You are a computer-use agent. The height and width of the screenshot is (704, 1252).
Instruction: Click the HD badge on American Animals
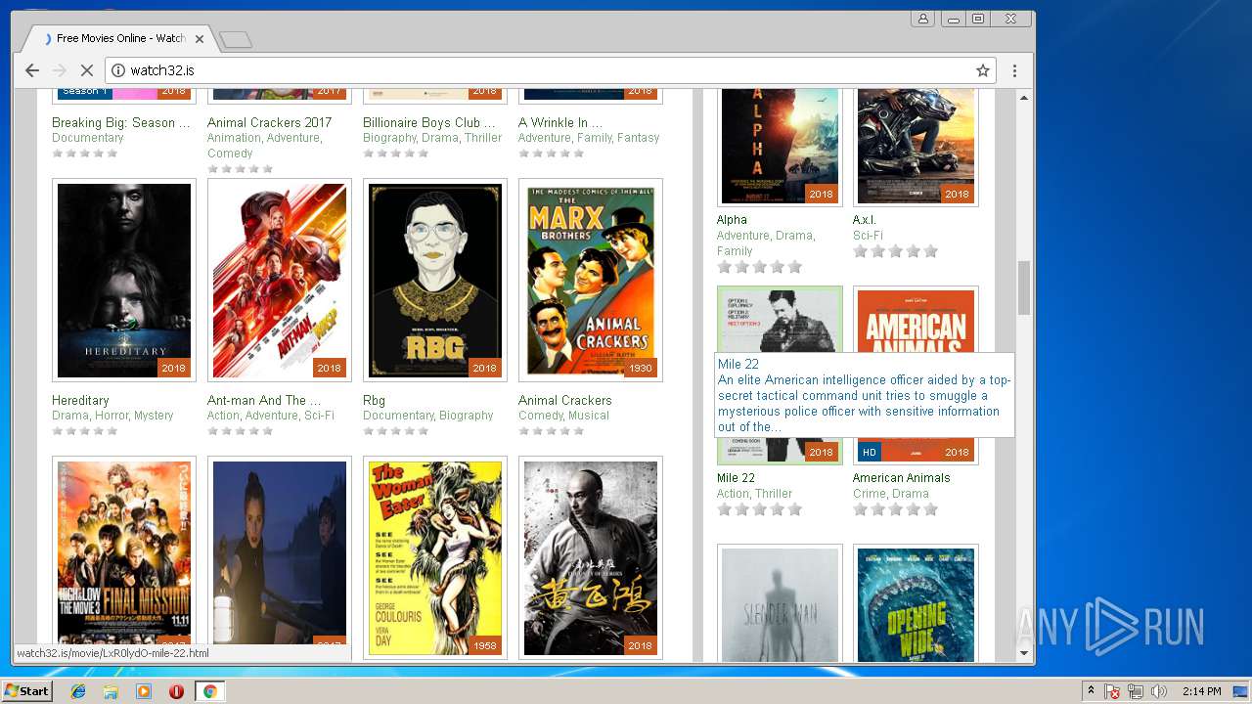870,452
